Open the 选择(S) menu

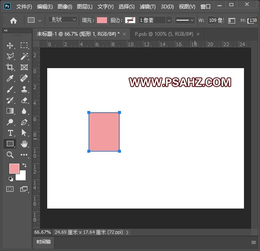point(126,7)
